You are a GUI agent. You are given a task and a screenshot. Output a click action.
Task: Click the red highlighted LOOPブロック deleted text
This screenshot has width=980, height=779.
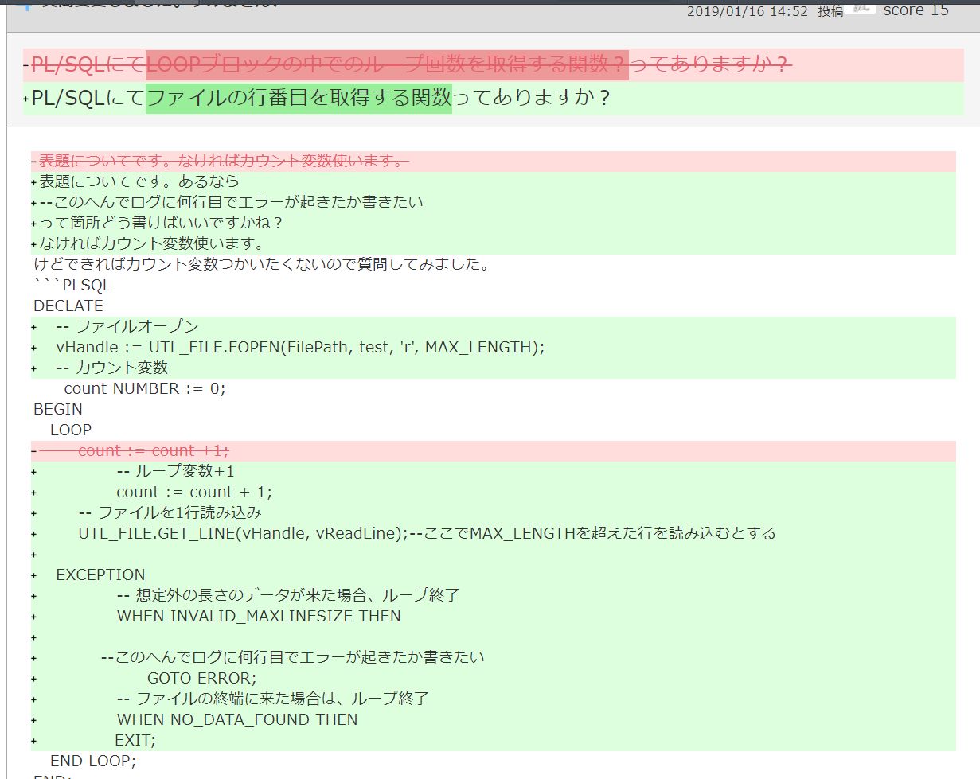tap(386, 64)
